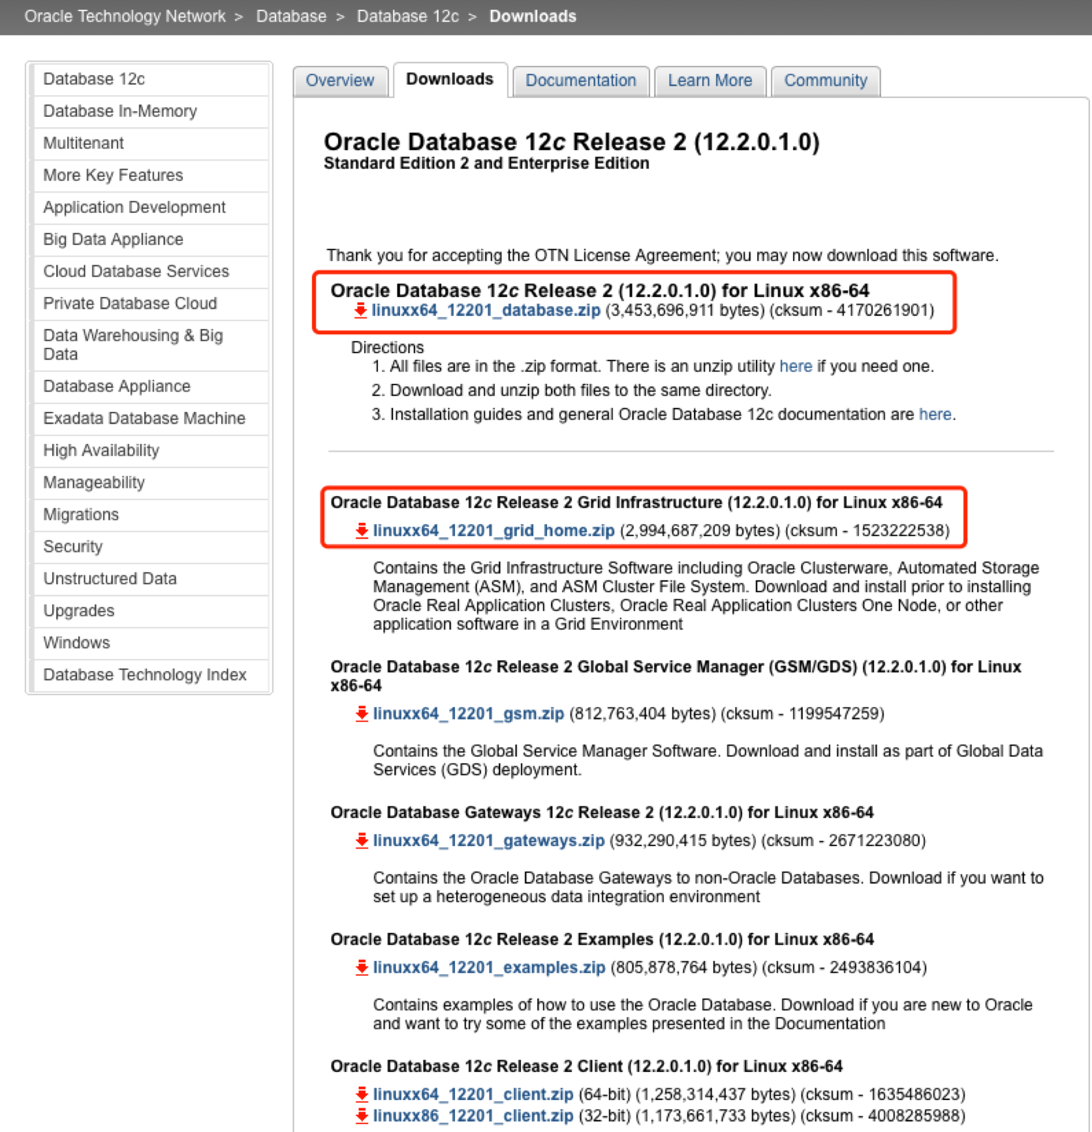This screenshot has width=1092, height=1132.
Task: Select Security in the sidebar
Action: pos(151,546)
